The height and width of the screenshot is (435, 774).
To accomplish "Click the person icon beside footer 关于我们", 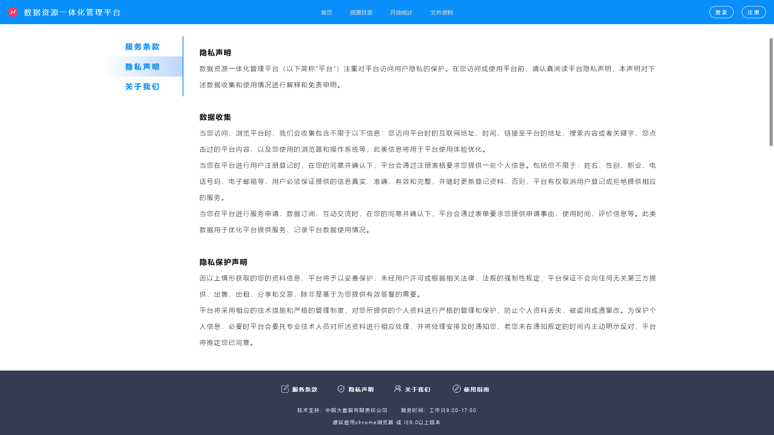I will click(x=398, y=389).
